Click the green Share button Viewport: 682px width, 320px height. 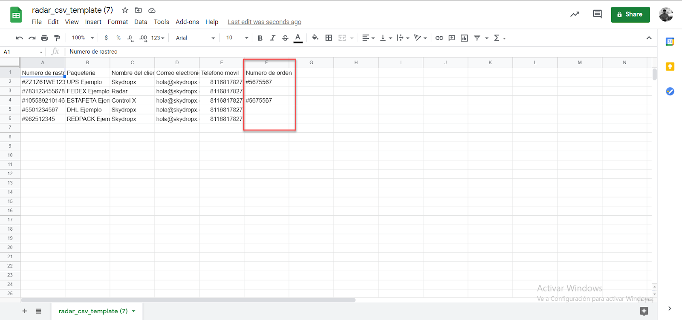pos(630,14)
